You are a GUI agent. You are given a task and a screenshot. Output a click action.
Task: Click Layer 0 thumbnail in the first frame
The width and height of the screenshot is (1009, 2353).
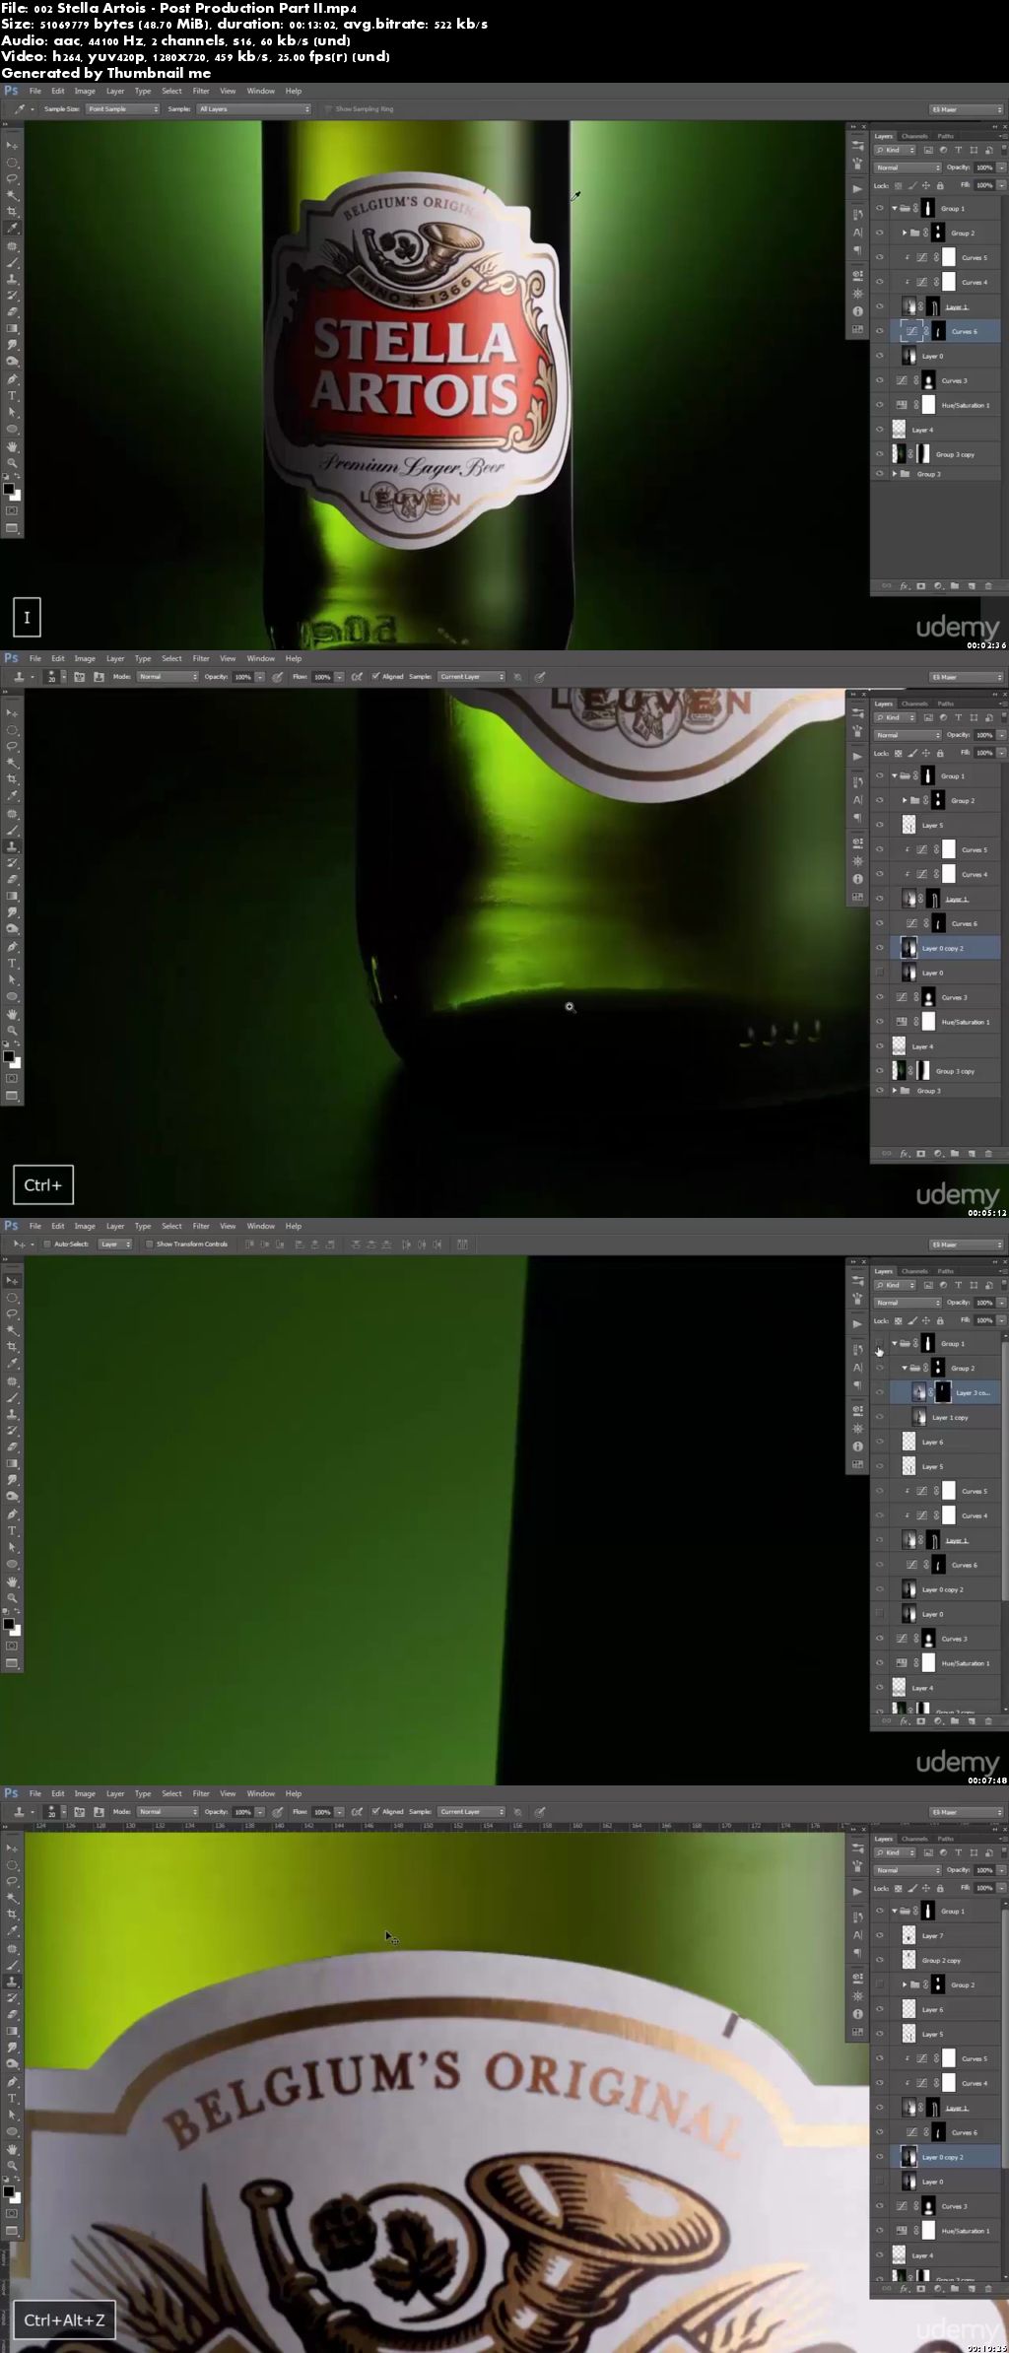point(908,357)
